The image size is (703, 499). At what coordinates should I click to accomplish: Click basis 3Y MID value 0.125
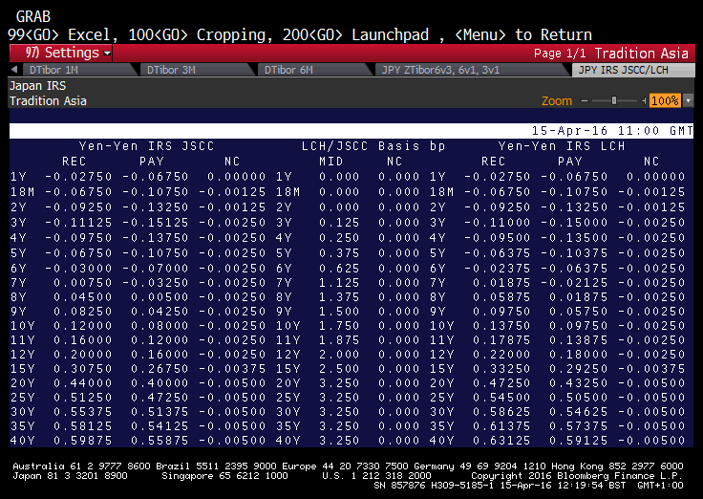tap(339, 223)
